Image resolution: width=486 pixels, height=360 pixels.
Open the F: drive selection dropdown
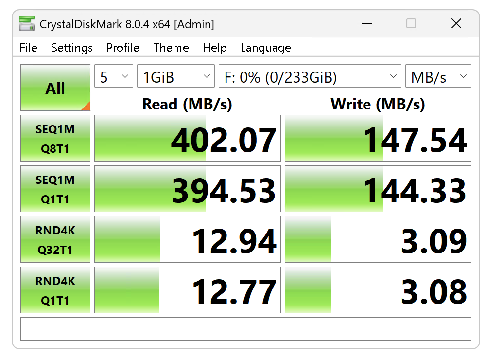coord(310,77)
